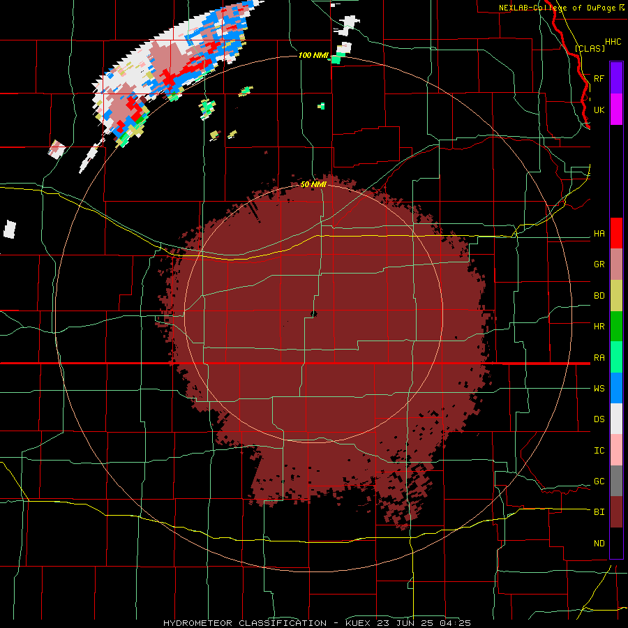
Task: Click the "UK" legend label
Action: (599, 110)
